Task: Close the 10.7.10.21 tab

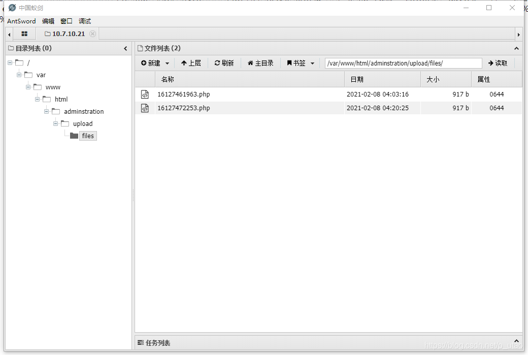Action: click(92, 34)
